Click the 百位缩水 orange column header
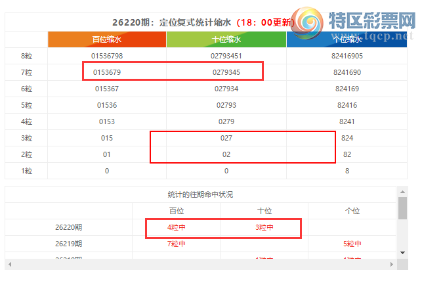 click(107, 39)
